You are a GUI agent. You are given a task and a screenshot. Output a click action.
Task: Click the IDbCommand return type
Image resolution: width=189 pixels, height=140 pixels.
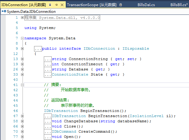(x=64, y=131)
